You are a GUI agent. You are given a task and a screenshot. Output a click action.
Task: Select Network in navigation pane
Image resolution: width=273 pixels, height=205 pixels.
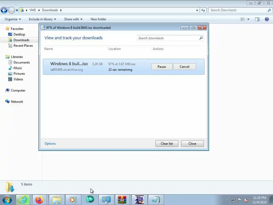[x=17, y=102]
